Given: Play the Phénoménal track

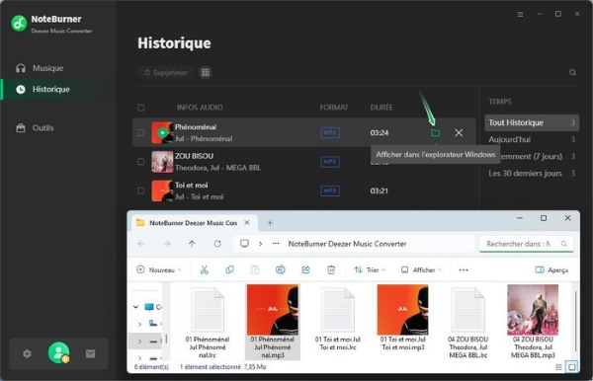Looking at the screenshot, I should (x=162, y=133).
